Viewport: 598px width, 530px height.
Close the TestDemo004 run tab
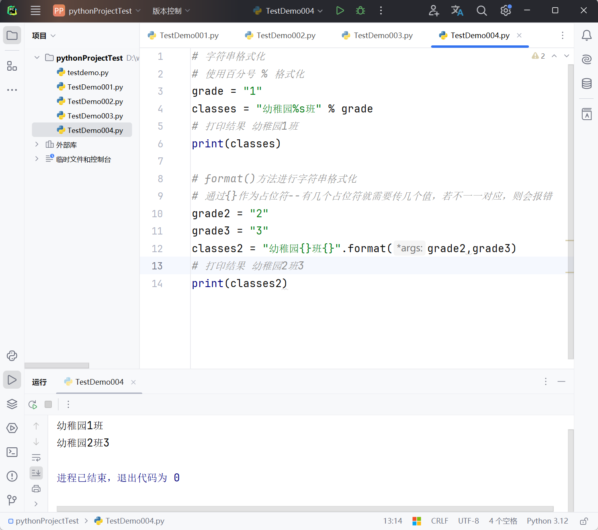133,382
